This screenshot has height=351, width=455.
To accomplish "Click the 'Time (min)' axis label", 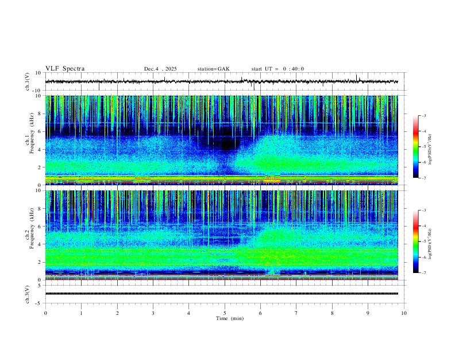I will point(230,318).
